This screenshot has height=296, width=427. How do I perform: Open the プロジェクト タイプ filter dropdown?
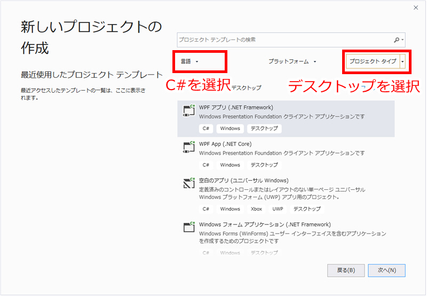pyautogui.click(x=376, y=61)
